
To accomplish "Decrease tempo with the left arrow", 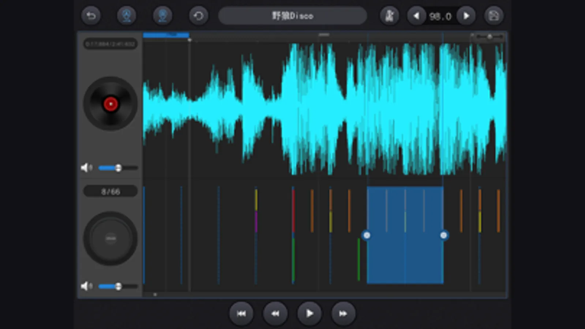I will (x=416, y=16).
